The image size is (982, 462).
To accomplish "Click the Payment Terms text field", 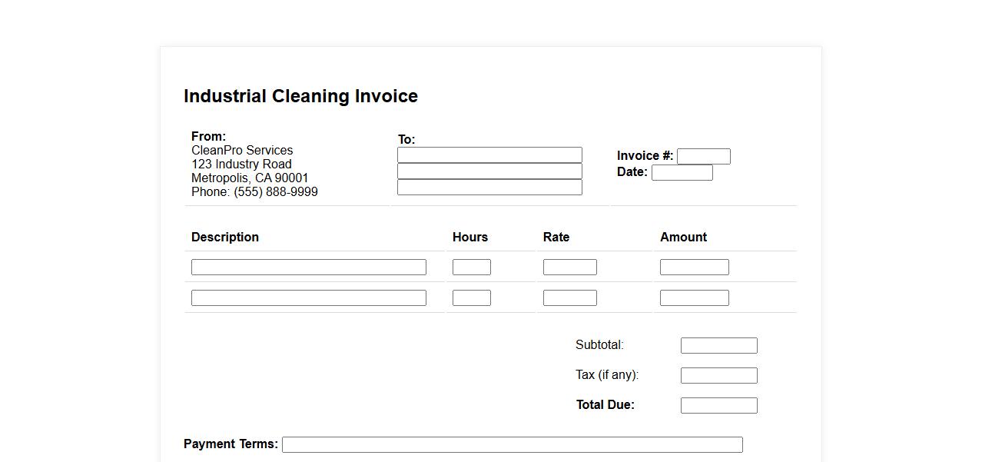I will point(512,445).
